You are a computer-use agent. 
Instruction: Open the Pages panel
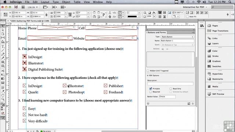(215, 26)
